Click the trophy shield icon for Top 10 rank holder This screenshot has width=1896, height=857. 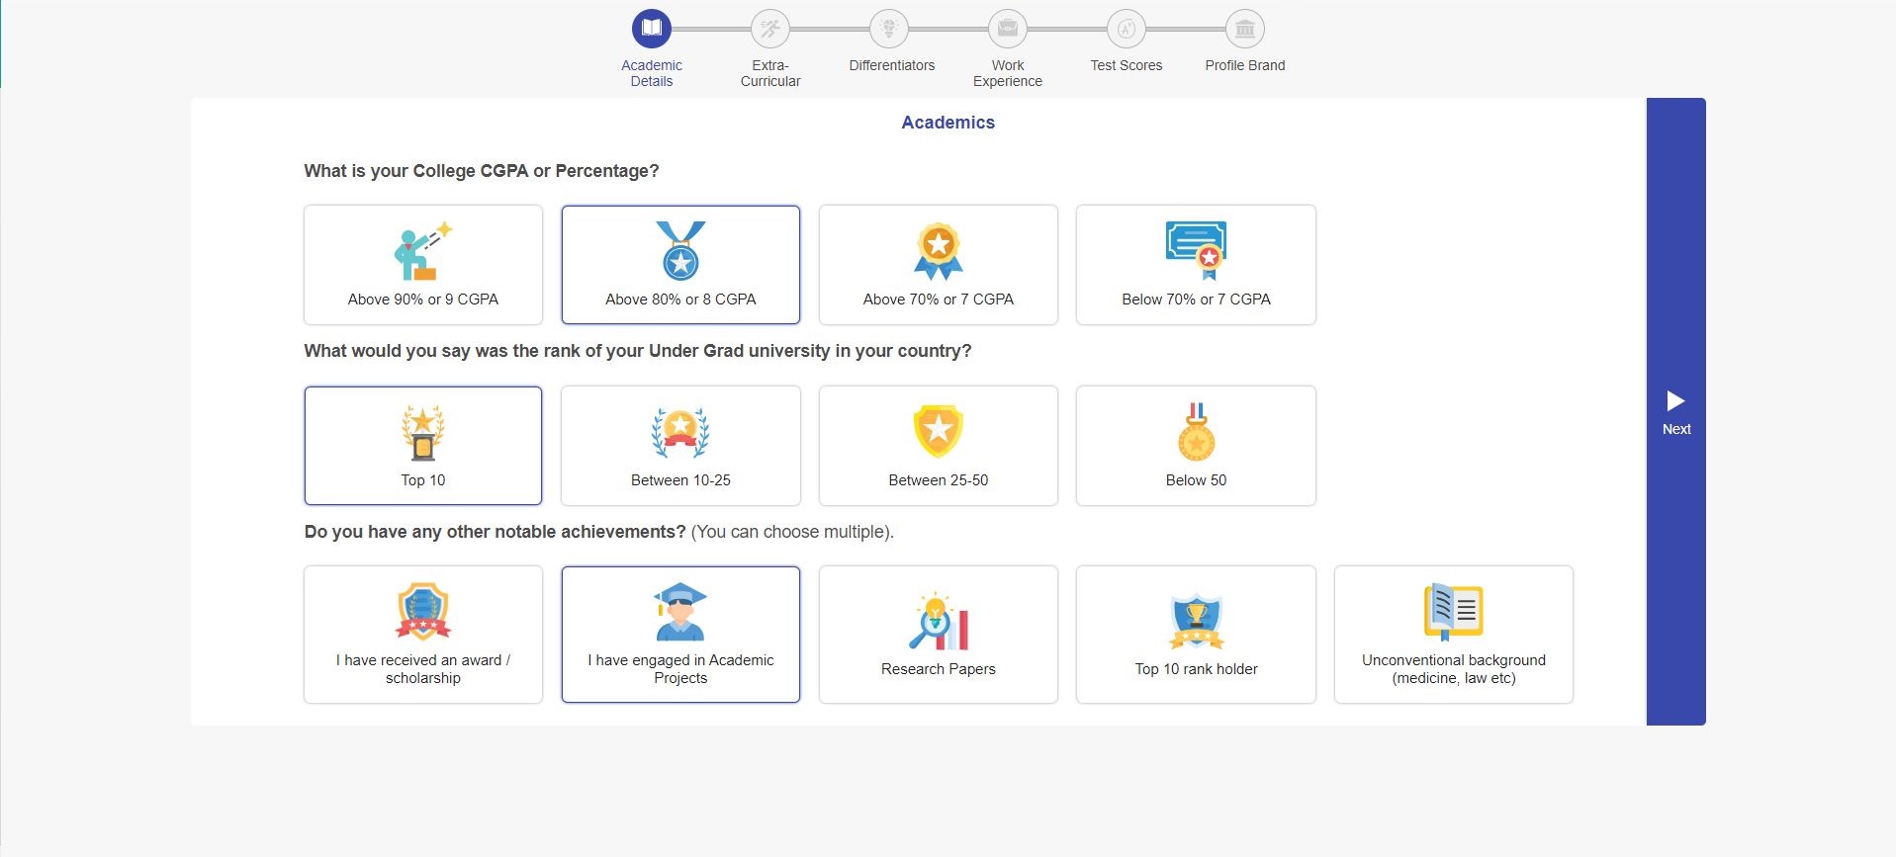1196,621
